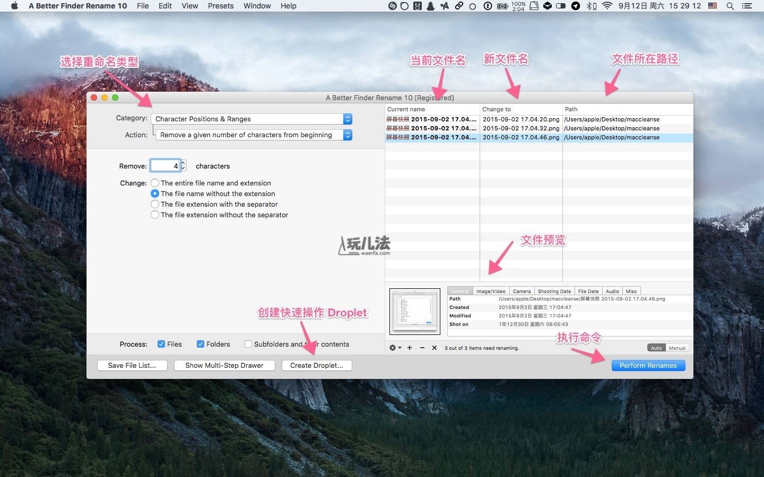Image resolution: width=764 pixels, height=477 pixels.
Task: Open the Window menu
Action: click(x=257, y=6)
